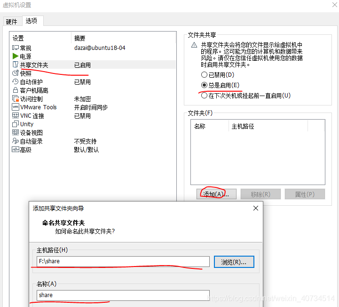Click the 客户机隔离 lock icon
Viewport: 339px width, 307px height.
click(16, 90)
